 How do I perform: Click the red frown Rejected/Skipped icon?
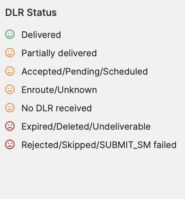[x=10, y=144]
